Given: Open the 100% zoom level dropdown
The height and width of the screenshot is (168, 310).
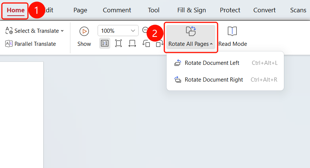Looking at the screenshot, I should 118,31.
